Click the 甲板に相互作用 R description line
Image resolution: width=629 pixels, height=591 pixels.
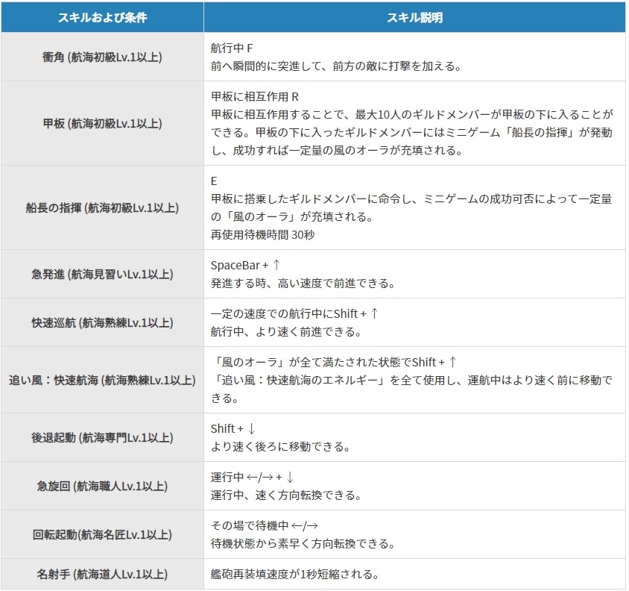click(x=255, y=96)
